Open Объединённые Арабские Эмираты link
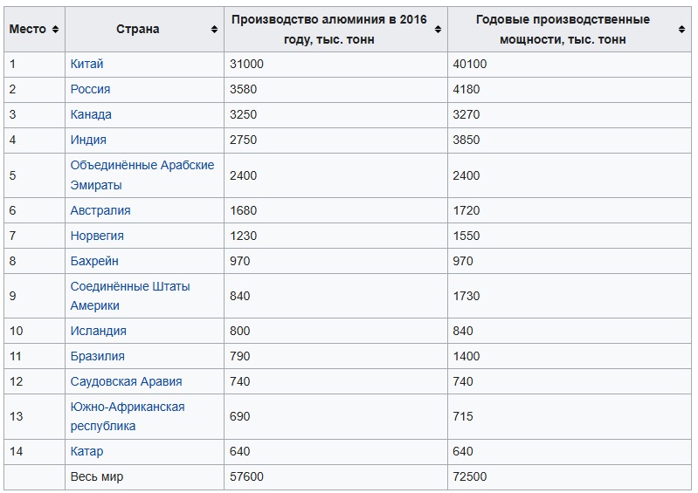The width and height of the screenshot is (698, 493). tap(142, 175)
